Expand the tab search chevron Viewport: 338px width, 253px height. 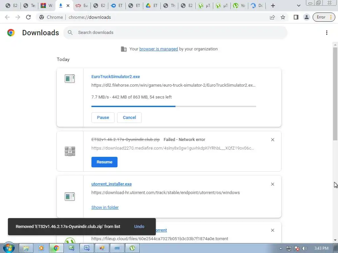tap(298, 6)
